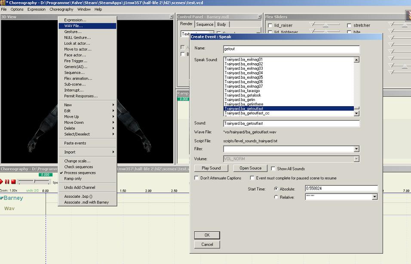Image resolution: width=411 pixels, height=264 pixels.
Task: Select Trainyard.ba_getalook in the sound list
Action: coord(289,95)
